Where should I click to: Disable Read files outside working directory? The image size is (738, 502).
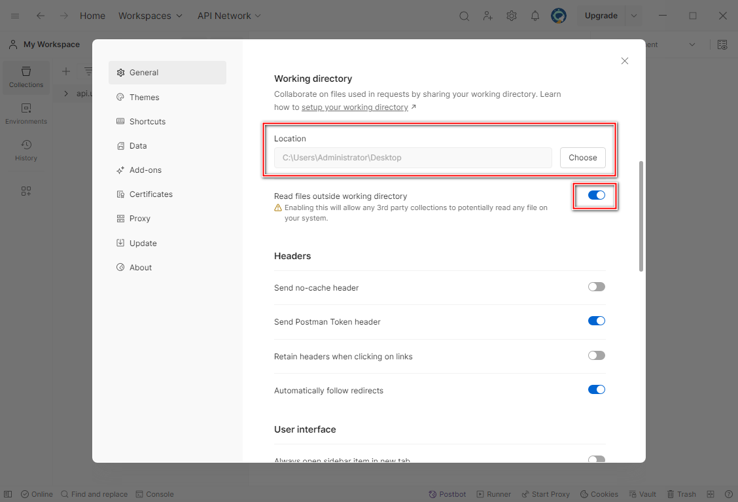pos(596,195)
